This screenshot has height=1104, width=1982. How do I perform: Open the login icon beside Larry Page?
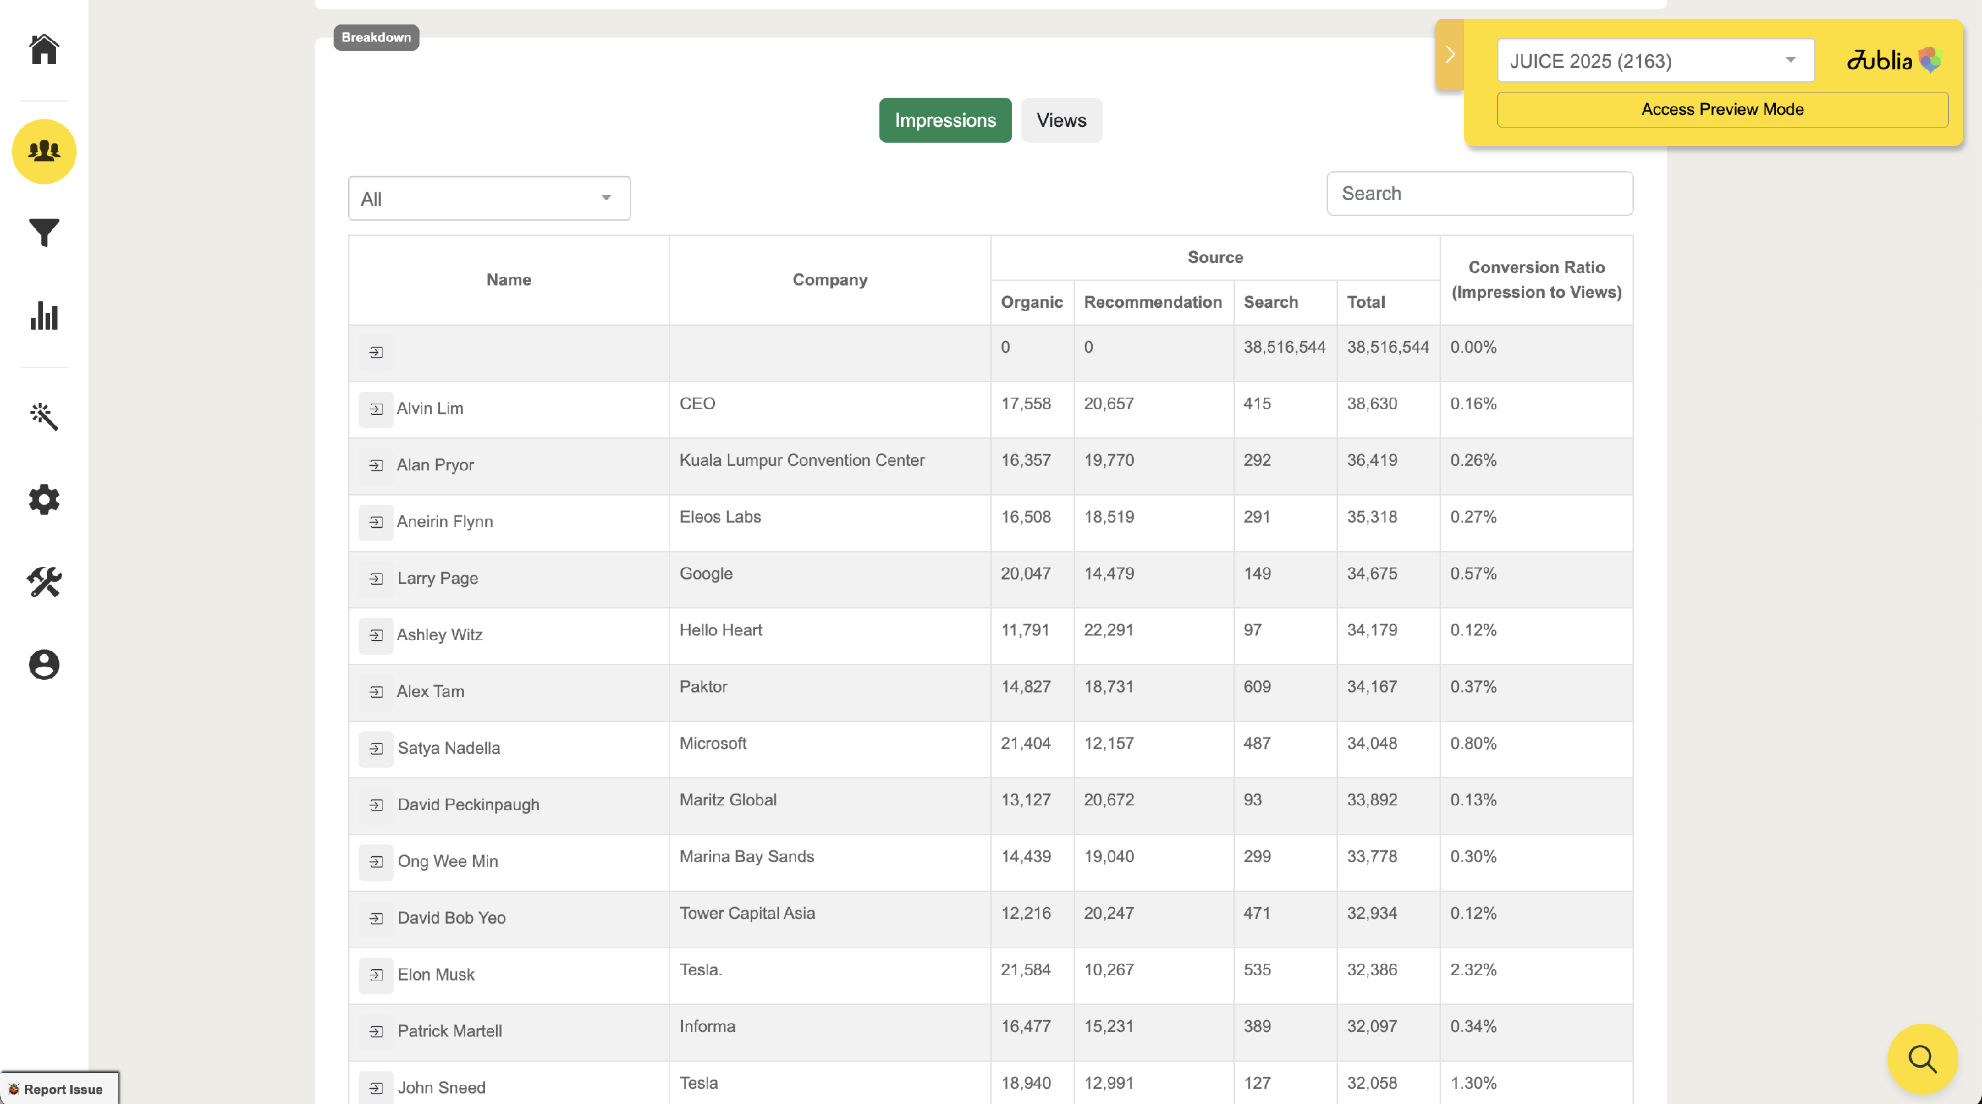click(x=376, y=579)
